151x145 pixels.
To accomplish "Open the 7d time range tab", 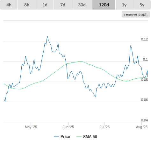I will 63,5.
